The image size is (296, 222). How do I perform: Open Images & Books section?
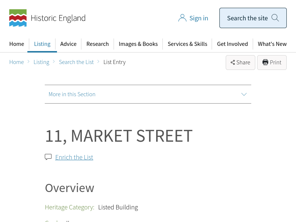pos(138,44)
